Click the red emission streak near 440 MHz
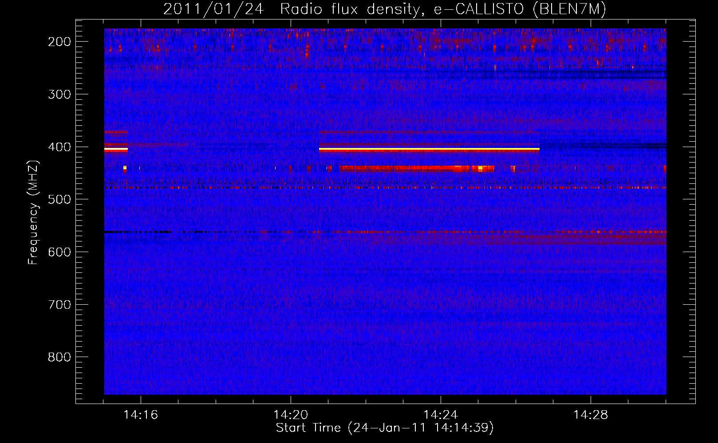The image size is (718, 443). [416, 168]
